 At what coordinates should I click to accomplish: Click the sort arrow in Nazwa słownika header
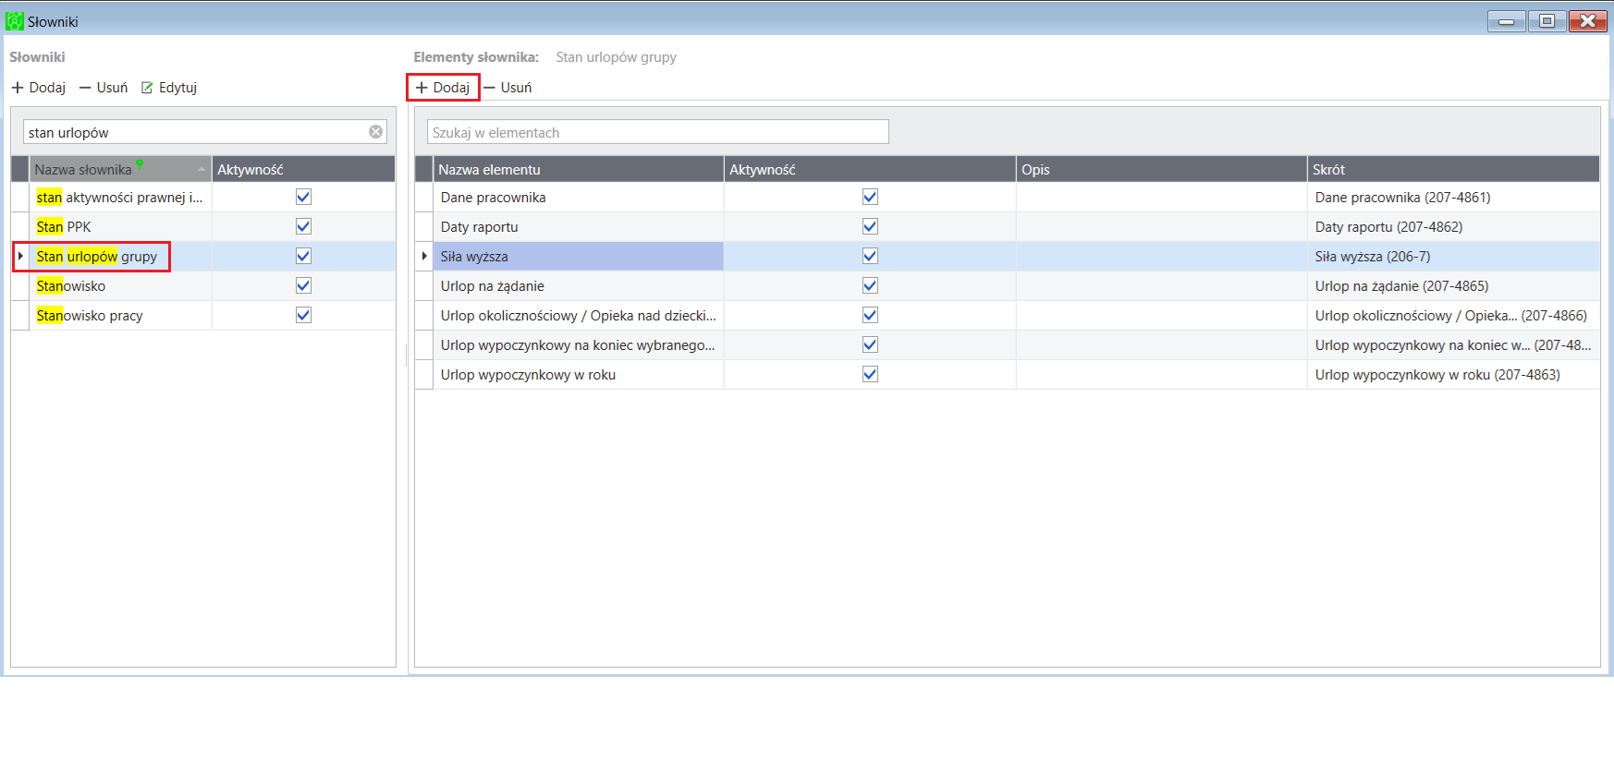tap(202, 169)
